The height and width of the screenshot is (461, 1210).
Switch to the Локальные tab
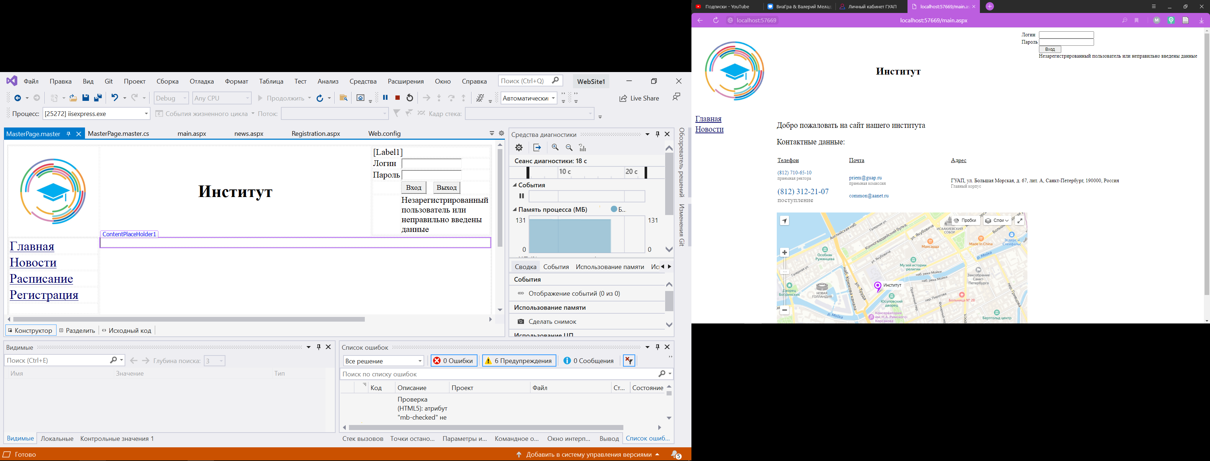(x=57, y=438)
